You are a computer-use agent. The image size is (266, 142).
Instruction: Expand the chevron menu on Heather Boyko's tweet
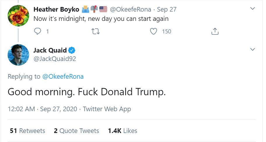[x=253, y=9]
